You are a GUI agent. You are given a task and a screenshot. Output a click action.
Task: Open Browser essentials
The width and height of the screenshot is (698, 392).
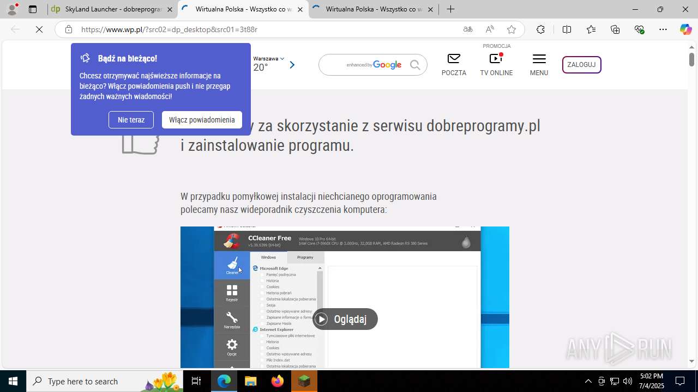pyautogui.click(x=640, y=29)
